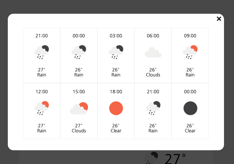Click the large 27° temperature behind the popup
Screen dimensions: 234x164
[x=175, y=158]
